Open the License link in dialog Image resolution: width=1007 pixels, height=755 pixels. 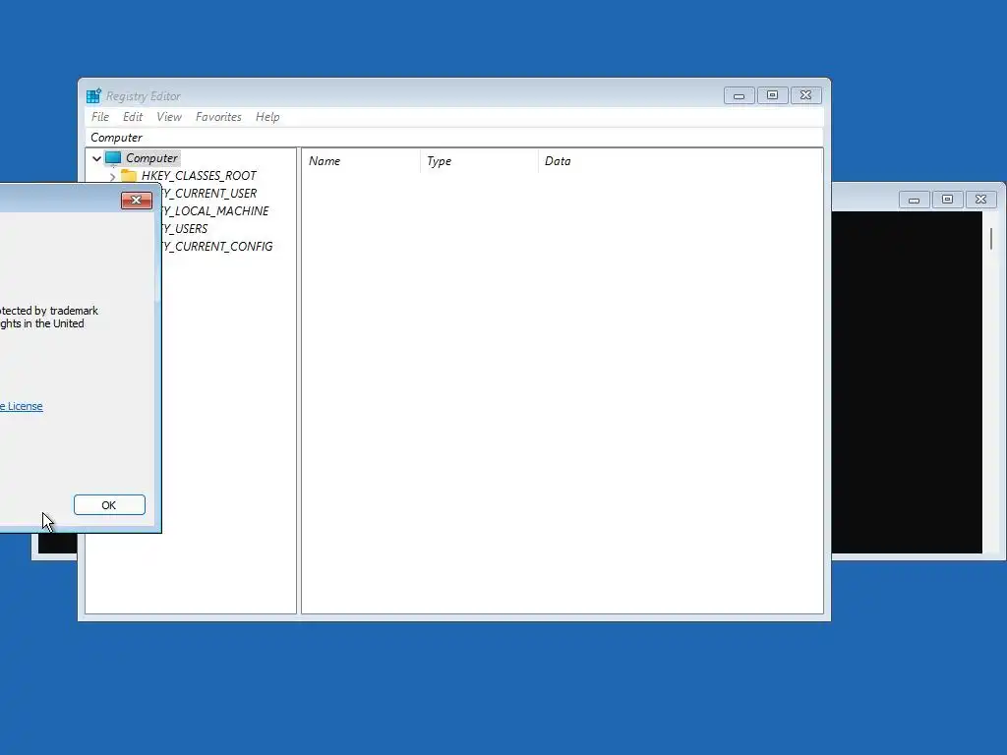point(22,406)
